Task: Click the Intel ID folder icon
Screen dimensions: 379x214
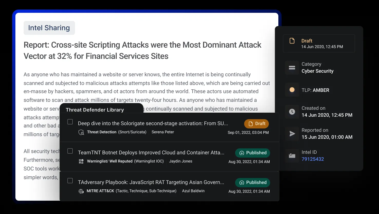Action: [292, 156]
